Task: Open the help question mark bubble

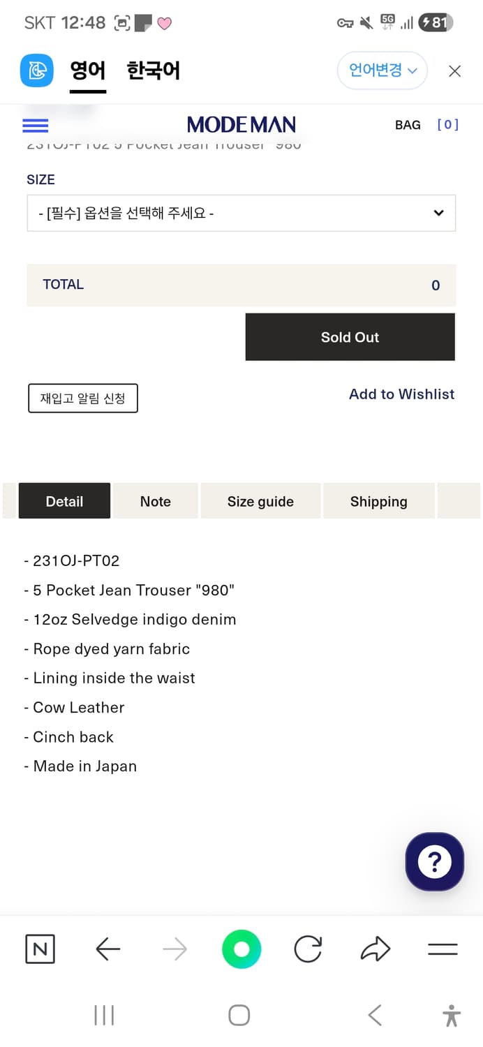Action: [x=434, y=862]
